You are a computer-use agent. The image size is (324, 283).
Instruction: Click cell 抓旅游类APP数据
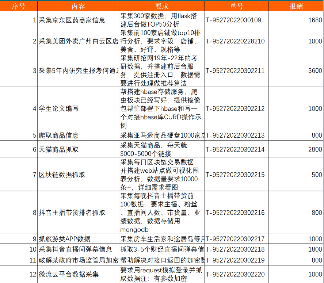(78, 238)
